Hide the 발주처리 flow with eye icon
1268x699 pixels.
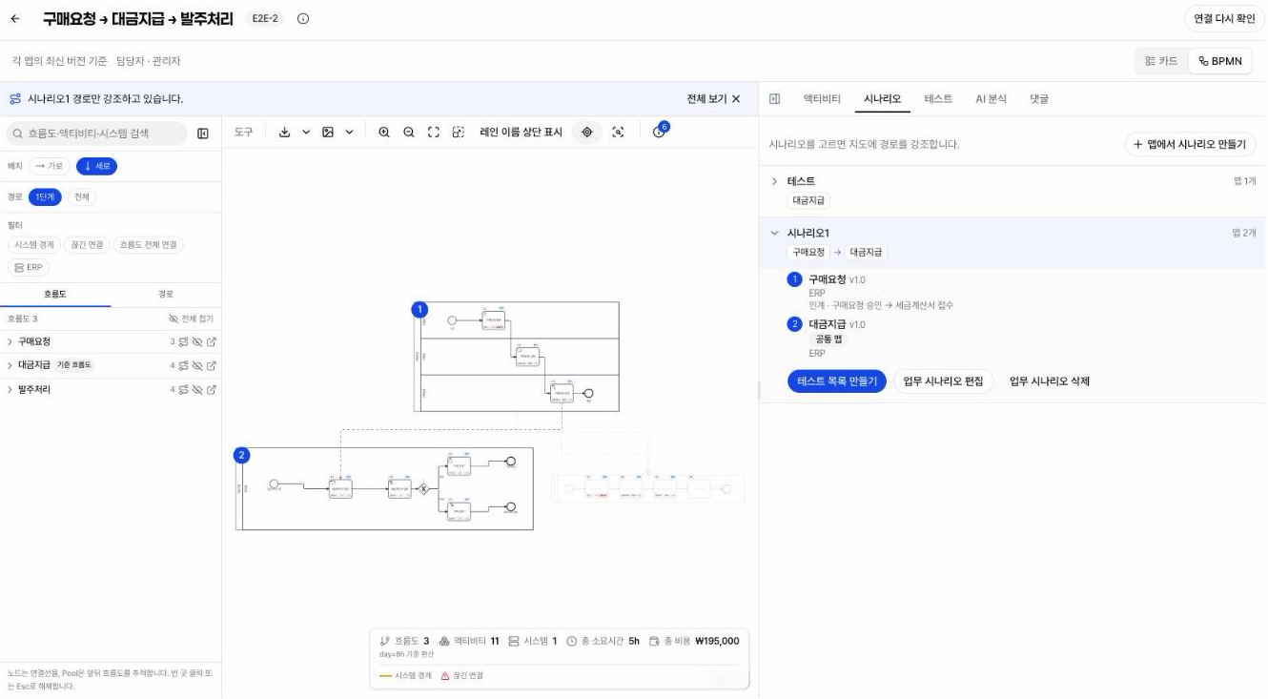tap(197, 390)
